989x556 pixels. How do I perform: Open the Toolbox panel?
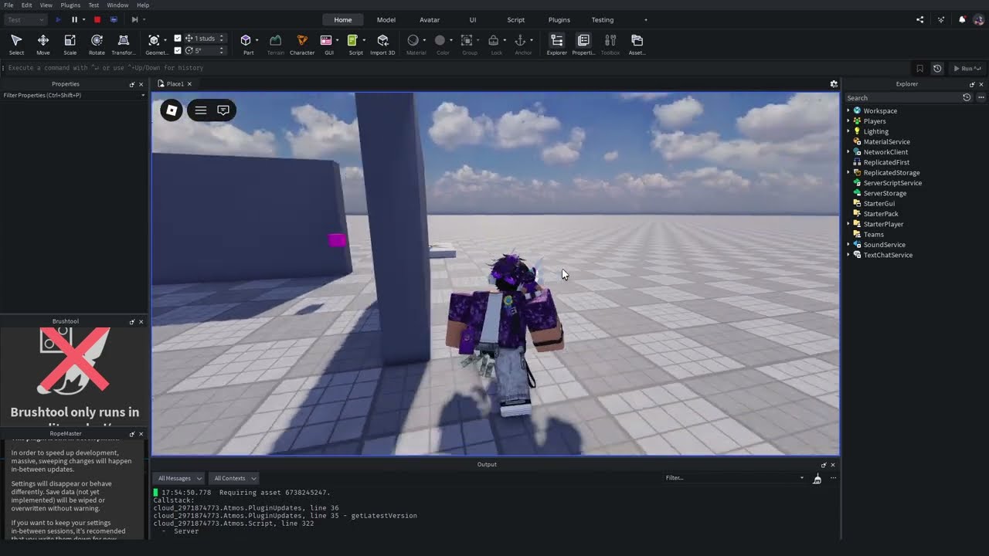[x=610, y=44]
